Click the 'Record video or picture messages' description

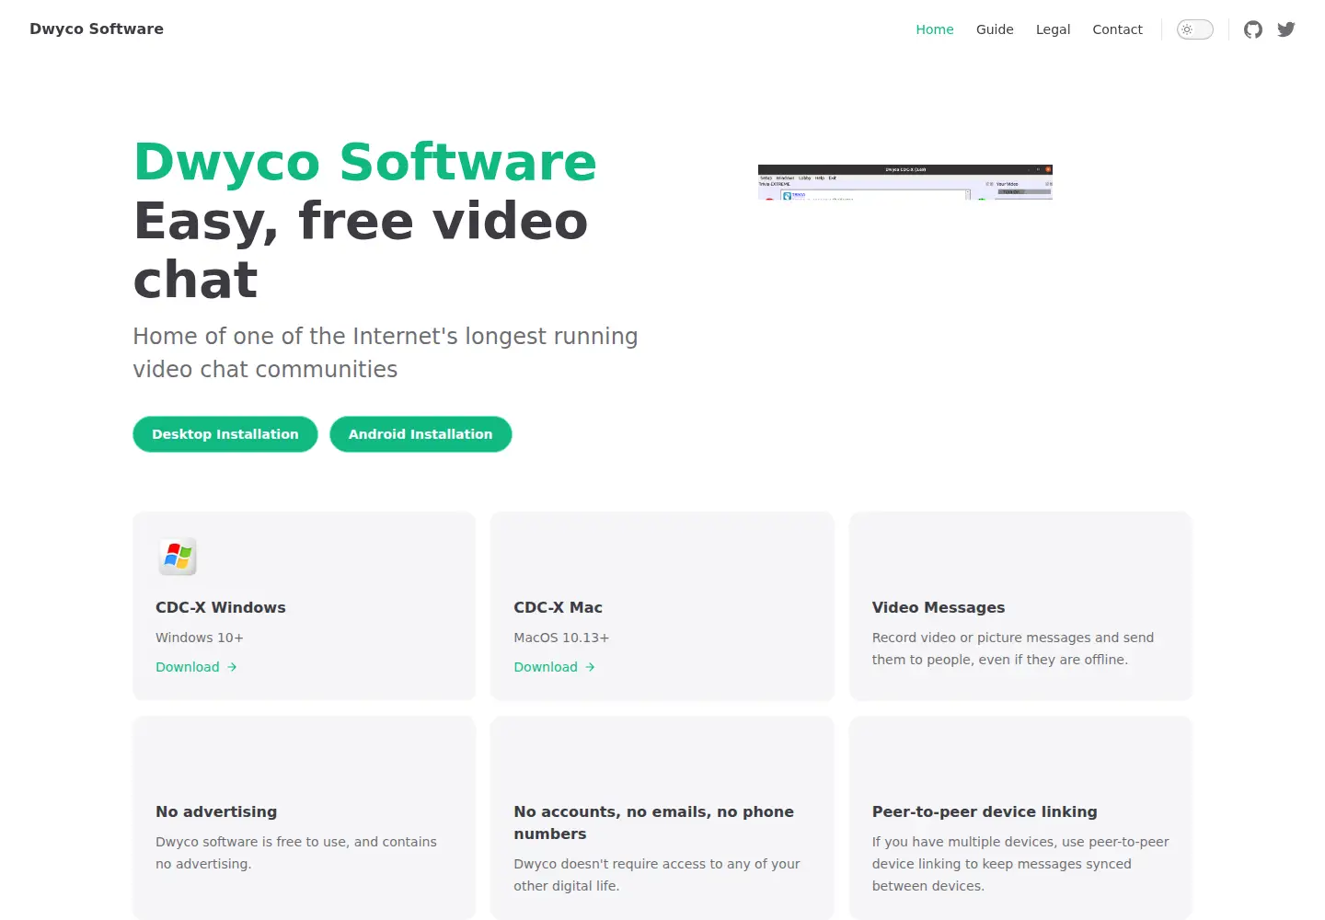1013,649
